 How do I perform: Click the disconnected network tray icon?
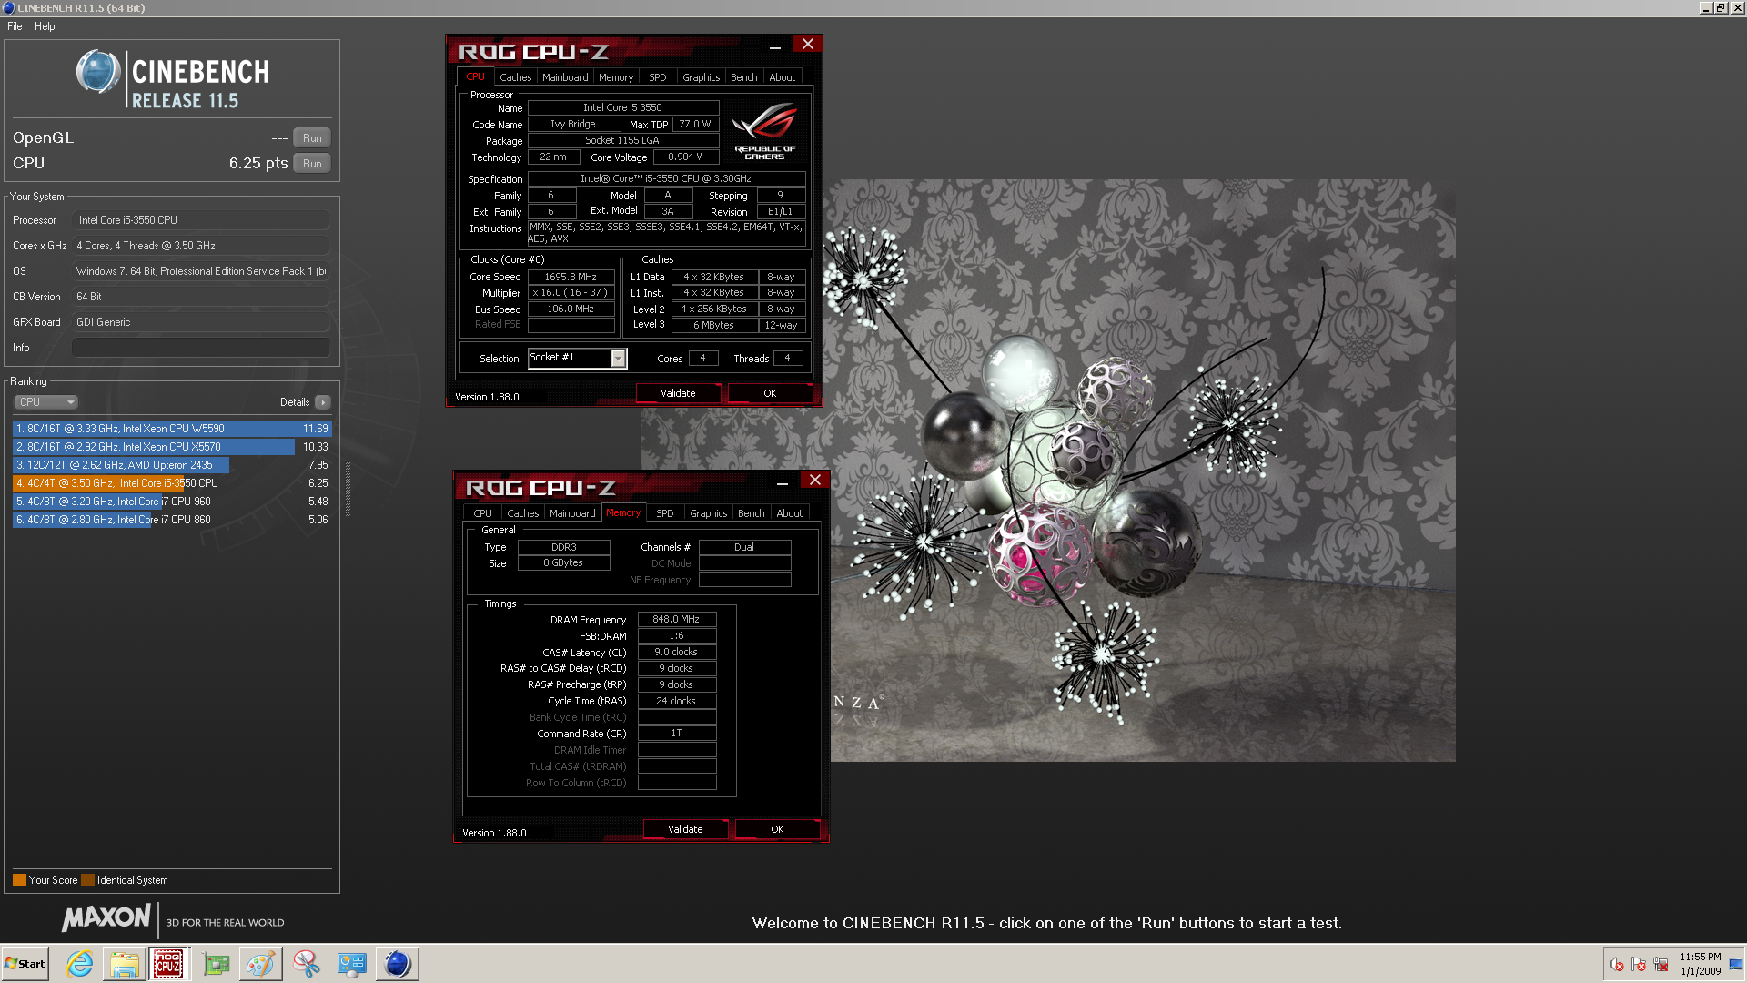[1661, 965]
